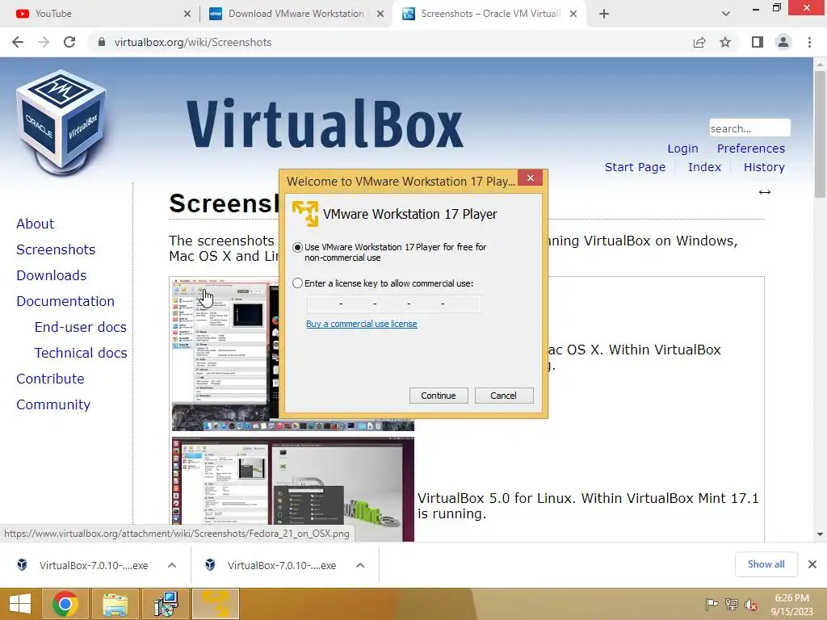Share this page icon

click(x=699, y=42)
